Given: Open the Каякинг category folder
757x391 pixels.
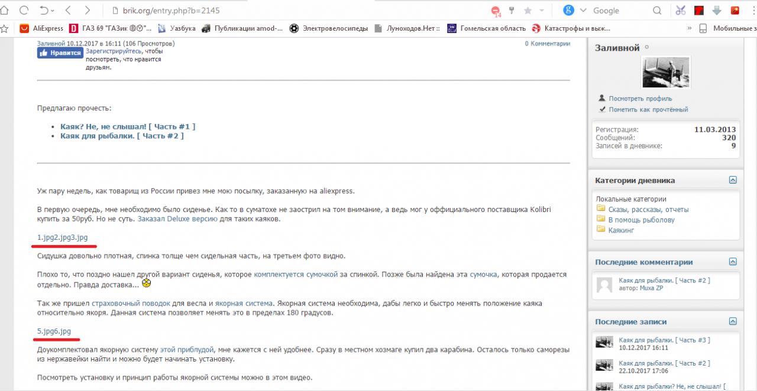Looking at the screenshot, I should pos(621,230).
